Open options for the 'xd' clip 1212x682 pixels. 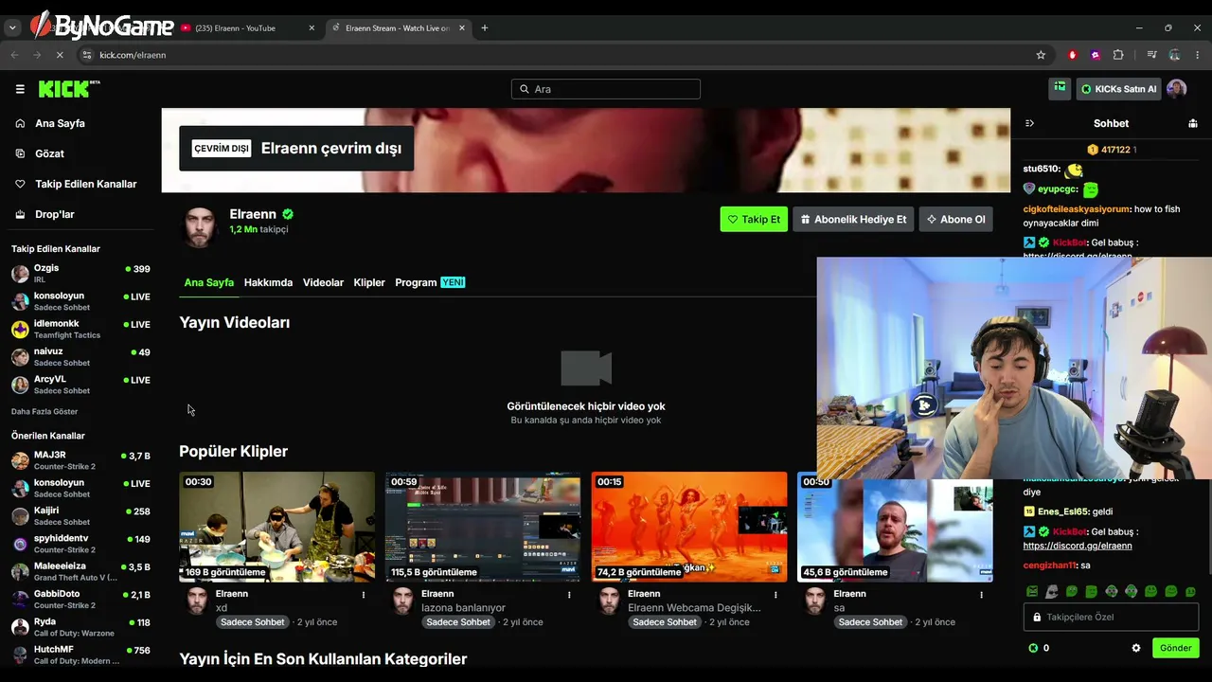click(x=364, y=595)
